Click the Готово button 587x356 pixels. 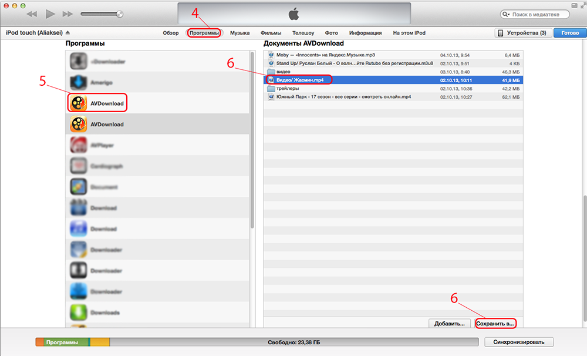(570, 33)
